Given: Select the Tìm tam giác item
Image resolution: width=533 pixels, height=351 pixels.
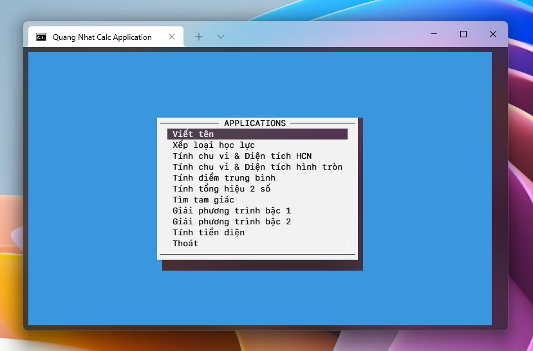Looking at the screenshot, I should [203, 199].
